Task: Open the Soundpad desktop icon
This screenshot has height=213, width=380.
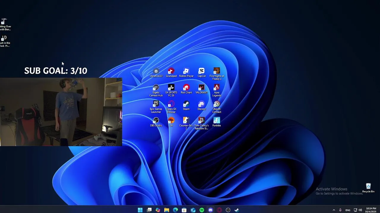Action: [x=171, y=73]
